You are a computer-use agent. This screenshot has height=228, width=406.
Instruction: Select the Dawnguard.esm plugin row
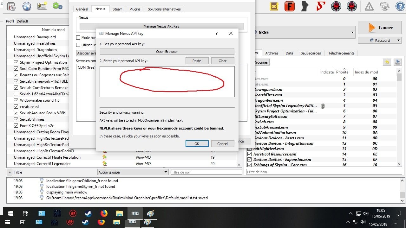(x=268, y=90)
